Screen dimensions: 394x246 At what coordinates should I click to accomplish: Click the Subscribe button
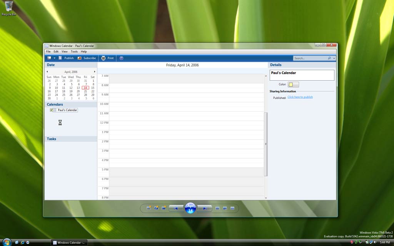point(87,58)
